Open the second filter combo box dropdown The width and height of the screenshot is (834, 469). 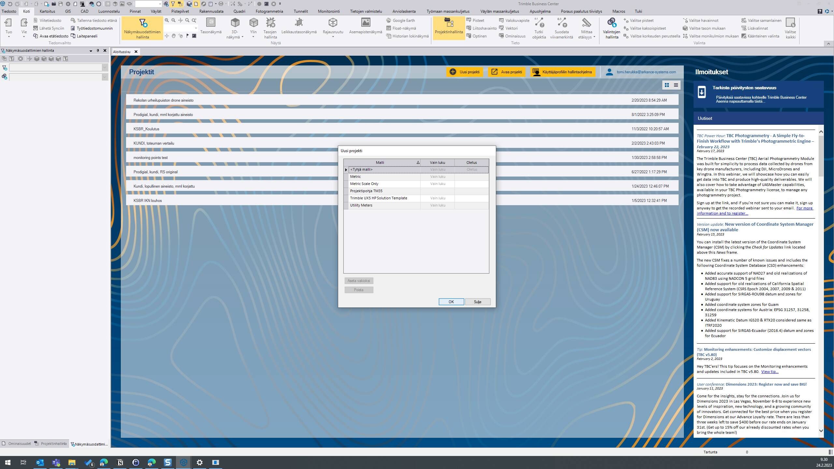(105, 77)
